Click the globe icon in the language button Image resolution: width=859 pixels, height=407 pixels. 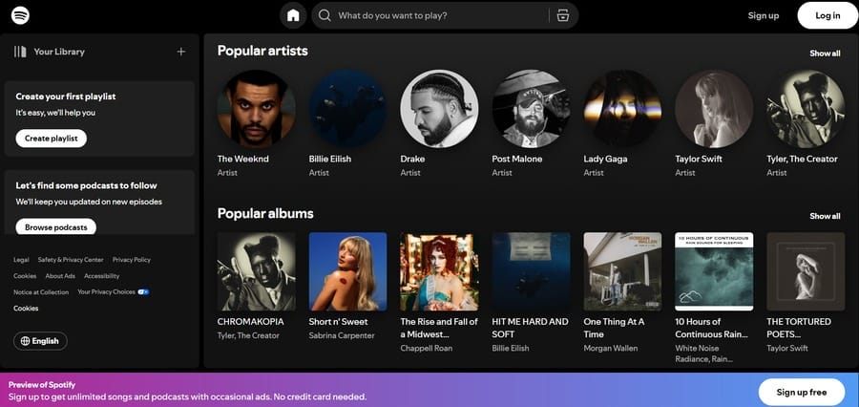coord(25,341)
